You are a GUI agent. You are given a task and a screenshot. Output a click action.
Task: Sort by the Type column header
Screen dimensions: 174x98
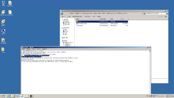[115, 19]
